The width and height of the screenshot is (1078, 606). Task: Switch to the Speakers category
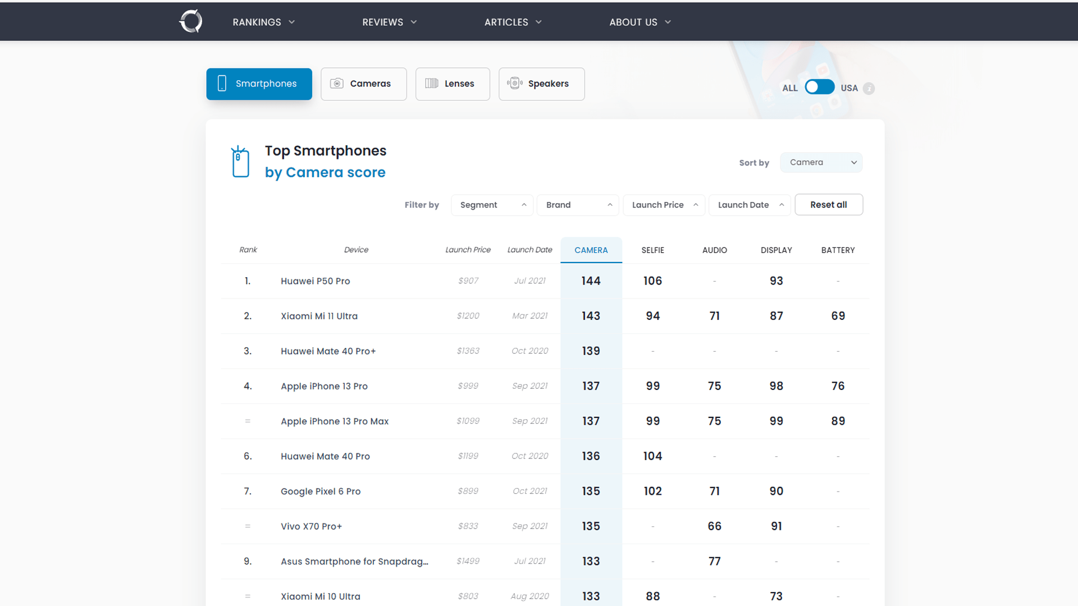(x=541, y=84)
